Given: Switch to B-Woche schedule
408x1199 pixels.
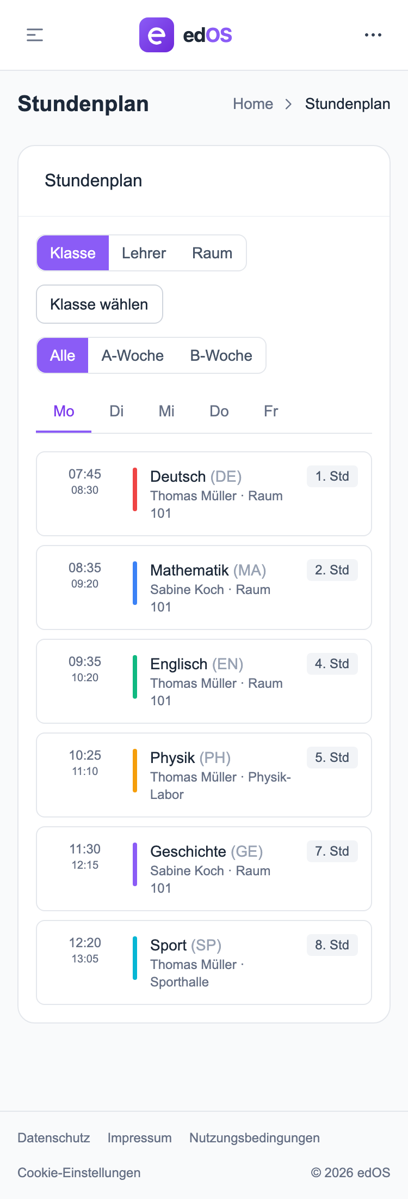Looking at the screenshot, I should tap(221, 355).
